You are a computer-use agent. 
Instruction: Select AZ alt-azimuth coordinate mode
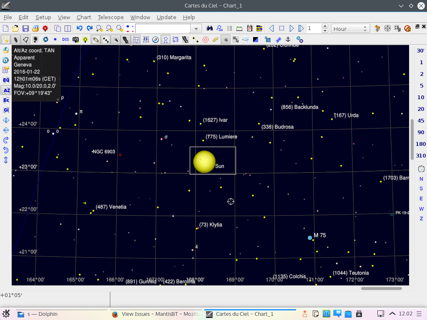pos(6,90)
